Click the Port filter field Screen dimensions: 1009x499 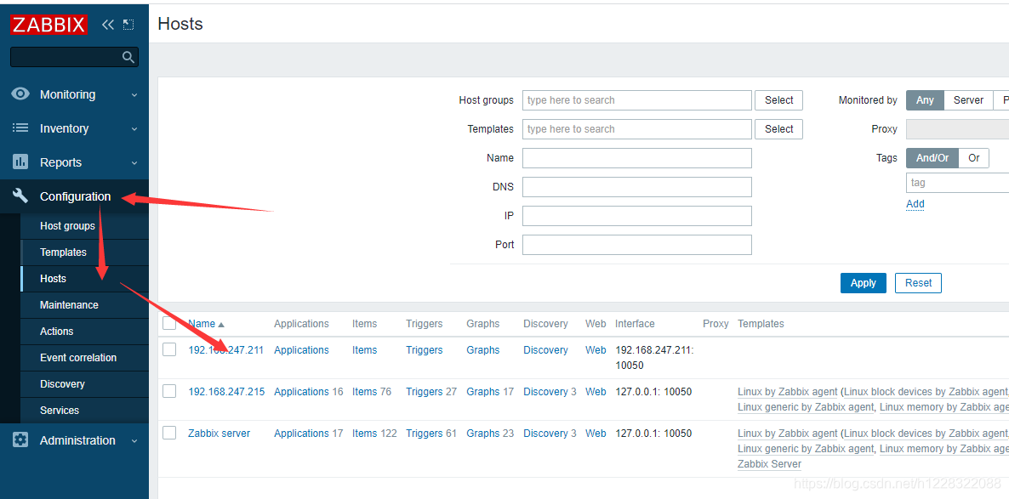(x=637, y=244)
